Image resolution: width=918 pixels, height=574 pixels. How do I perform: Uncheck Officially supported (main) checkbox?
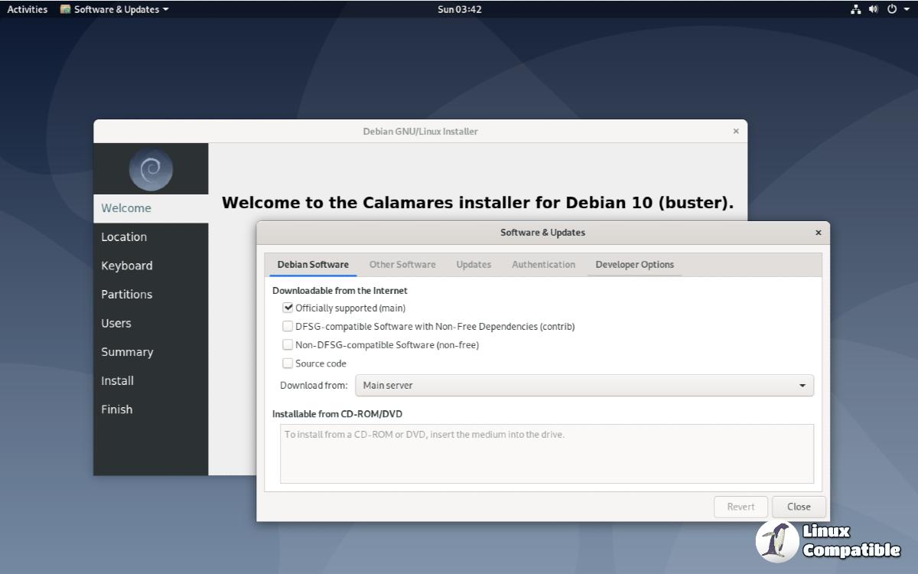coord(288,308)
